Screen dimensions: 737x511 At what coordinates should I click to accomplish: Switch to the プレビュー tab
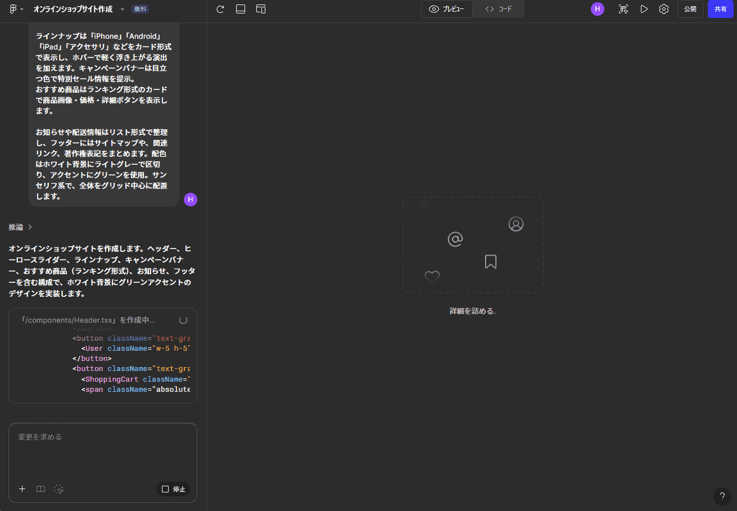(447, 9)
